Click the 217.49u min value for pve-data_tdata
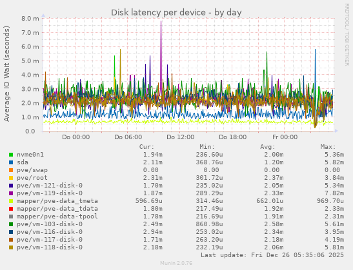 [209, 209]
